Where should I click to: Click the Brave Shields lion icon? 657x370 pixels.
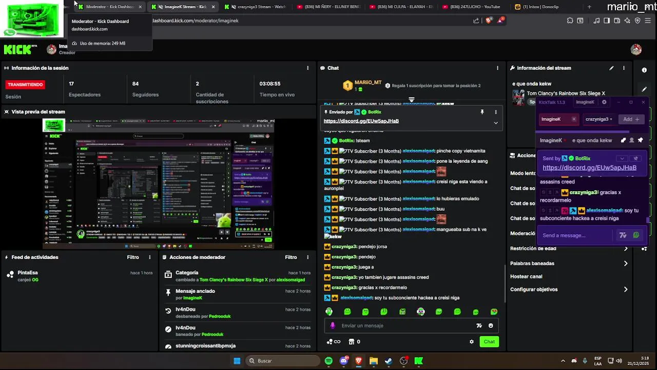coord(489,21)
